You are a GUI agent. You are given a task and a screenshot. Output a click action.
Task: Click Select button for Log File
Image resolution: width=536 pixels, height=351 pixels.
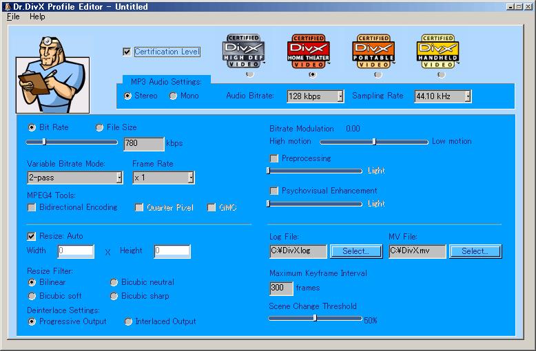(x=356, y=251)
